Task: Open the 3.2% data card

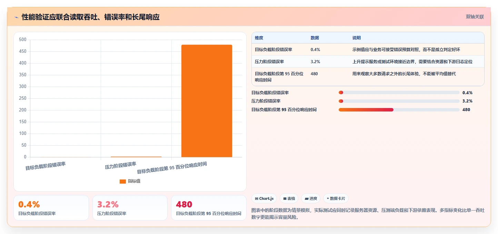Action: pos(130,208)
